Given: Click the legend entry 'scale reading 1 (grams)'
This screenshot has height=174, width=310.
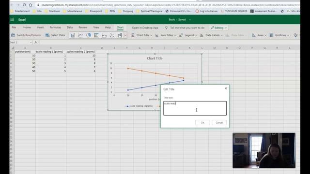Looking at the screenshot, I should (x=139, y=106).
